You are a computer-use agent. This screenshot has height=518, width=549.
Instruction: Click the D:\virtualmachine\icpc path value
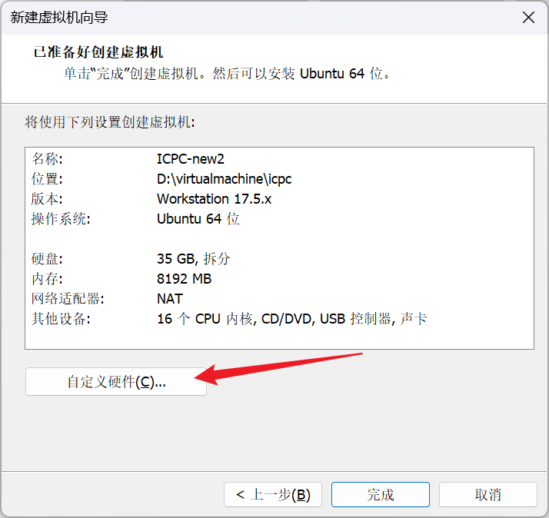coord(224,179)
